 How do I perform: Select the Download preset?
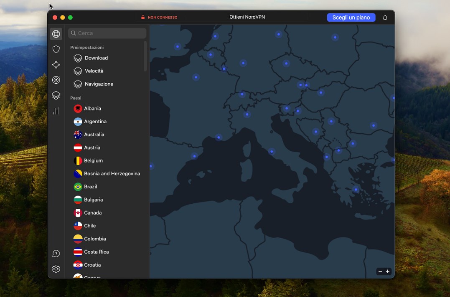pyautogui.click(x=96, y=58)
